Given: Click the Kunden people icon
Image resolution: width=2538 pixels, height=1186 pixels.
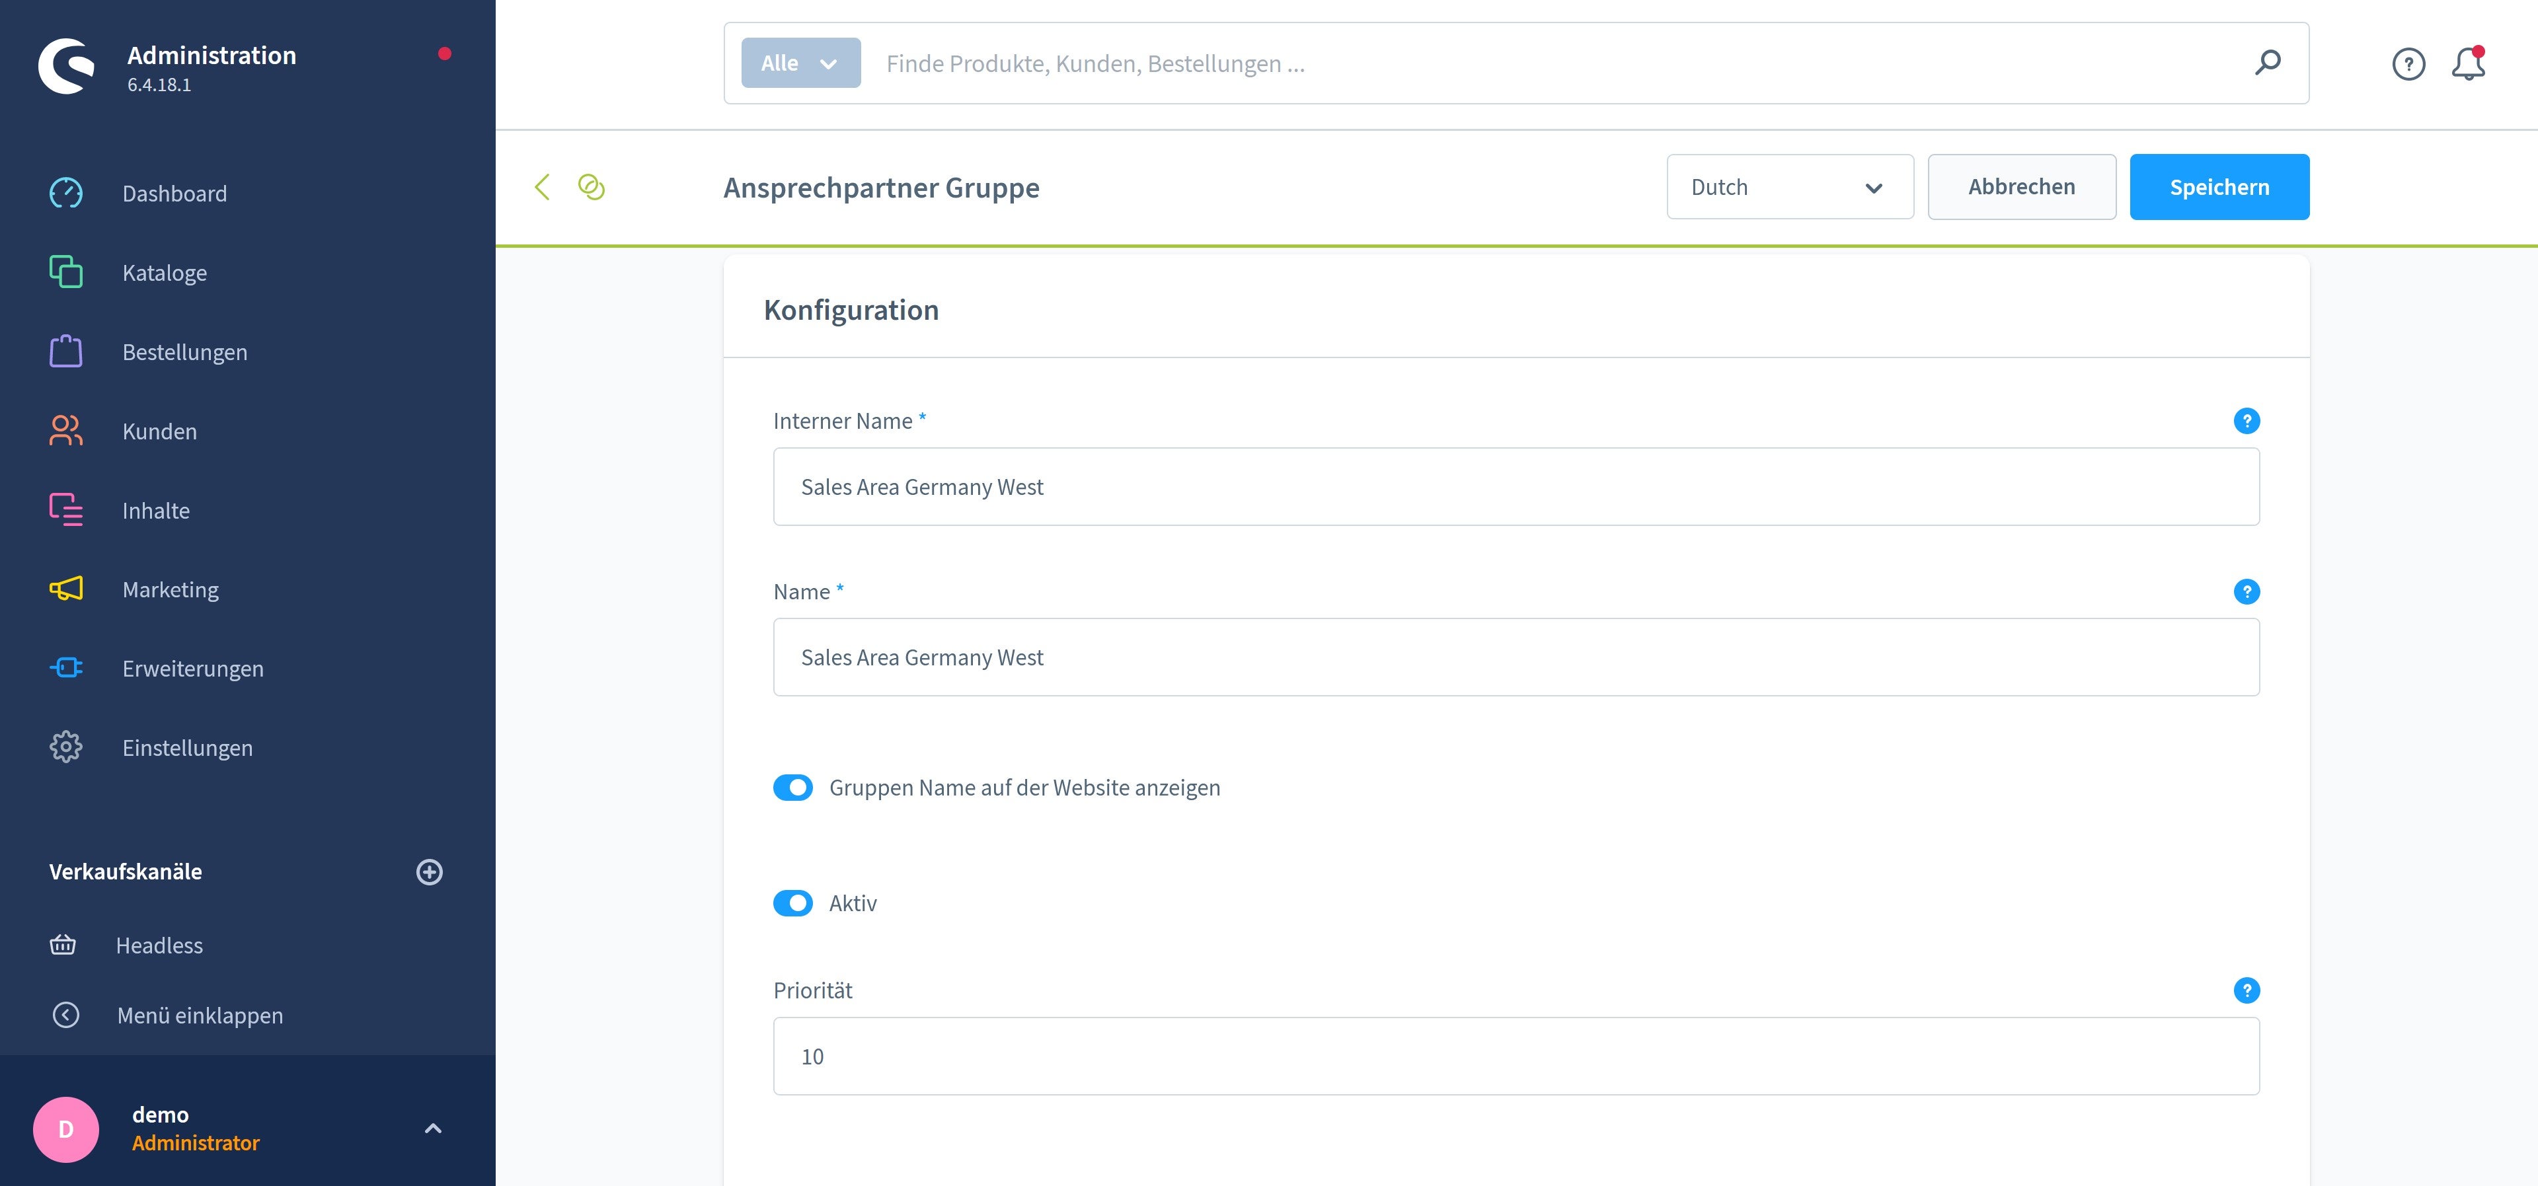Looking at the screenshot, I should (66, 431).
